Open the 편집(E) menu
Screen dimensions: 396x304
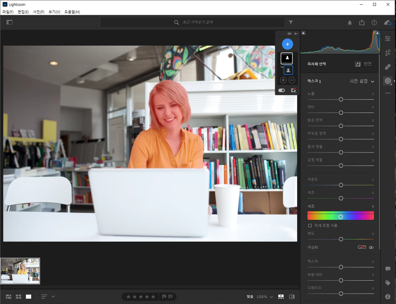pos(23,12)
